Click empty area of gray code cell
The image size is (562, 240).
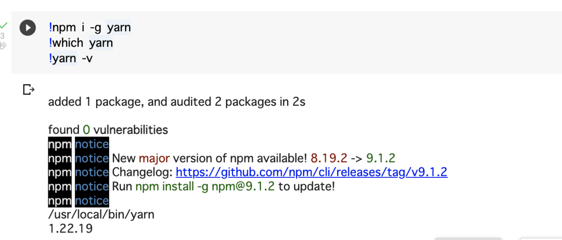coord(328,47)
